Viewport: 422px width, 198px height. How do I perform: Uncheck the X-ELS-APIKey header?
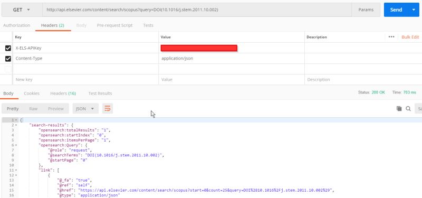click(x=8, y=48)
